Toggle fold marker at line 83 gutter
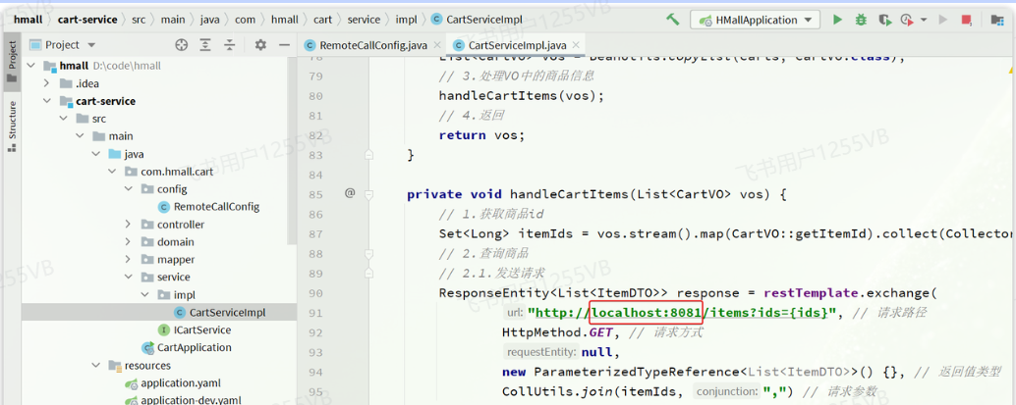Image resolution: width=1016 pixels, height=405 pixels. (368, 155)
